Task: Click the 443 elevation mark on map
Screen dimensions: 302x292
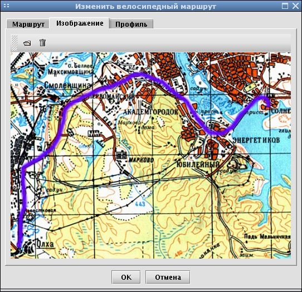Action: coord(140,203)
